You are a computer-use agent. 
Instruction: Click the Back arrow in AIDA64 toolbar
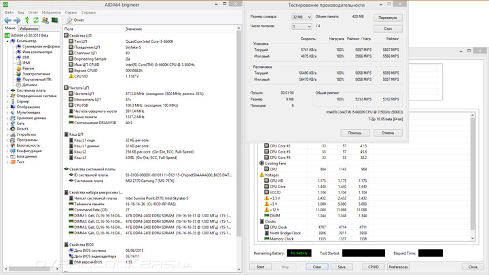pos(7,20)
